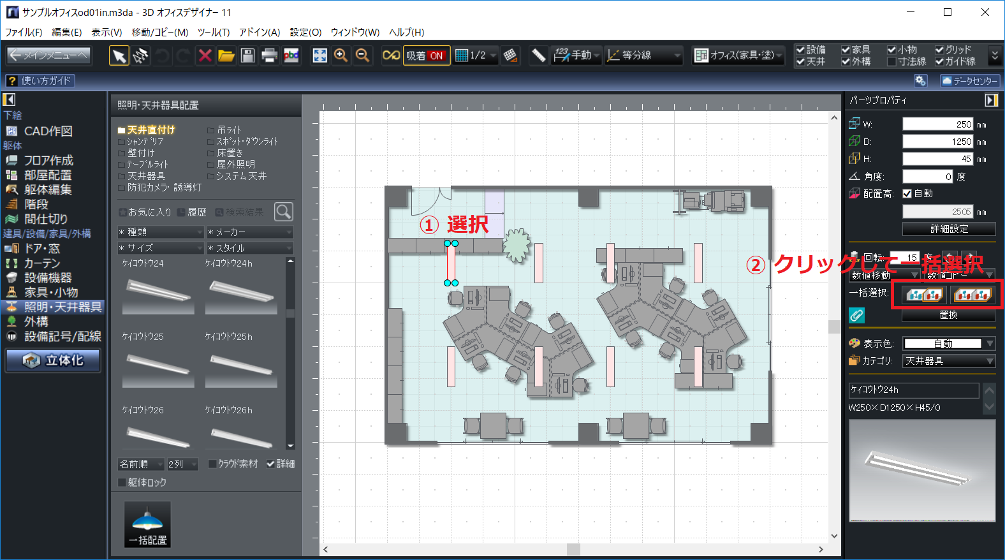Click the floppy disk save icon
This screenshot has height=560, width=1005.
point(248,55)
